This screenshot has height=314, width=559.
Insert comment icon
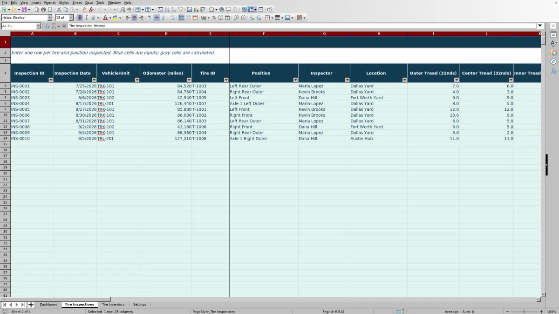[x=229, y=9]
